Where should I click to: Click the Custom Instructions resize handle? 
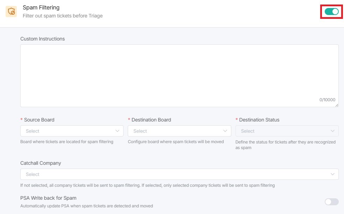[337, 105]
